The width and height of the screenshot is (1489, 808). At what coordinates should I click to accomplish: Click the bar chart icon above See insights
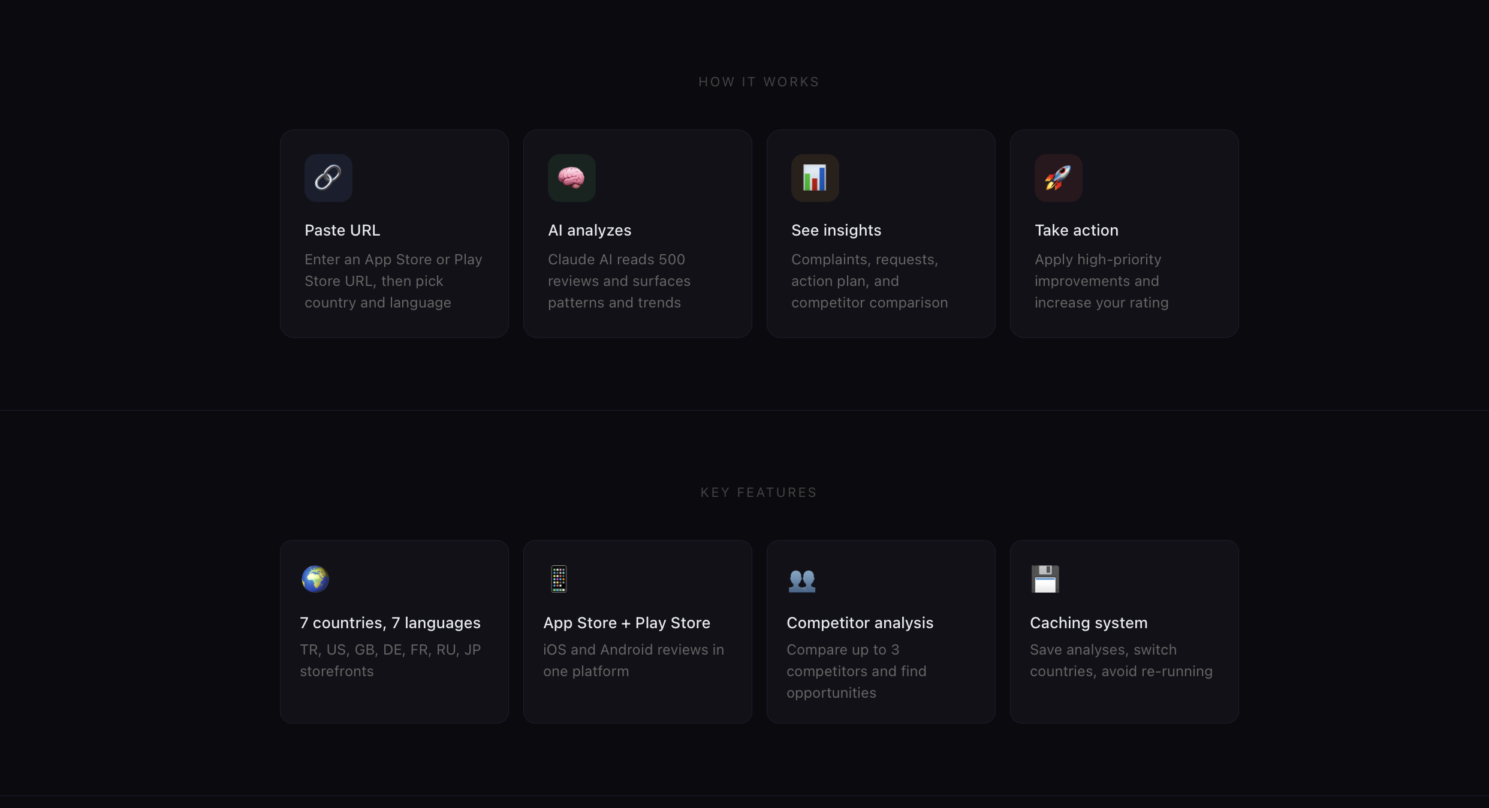click(x=815, y=177)
